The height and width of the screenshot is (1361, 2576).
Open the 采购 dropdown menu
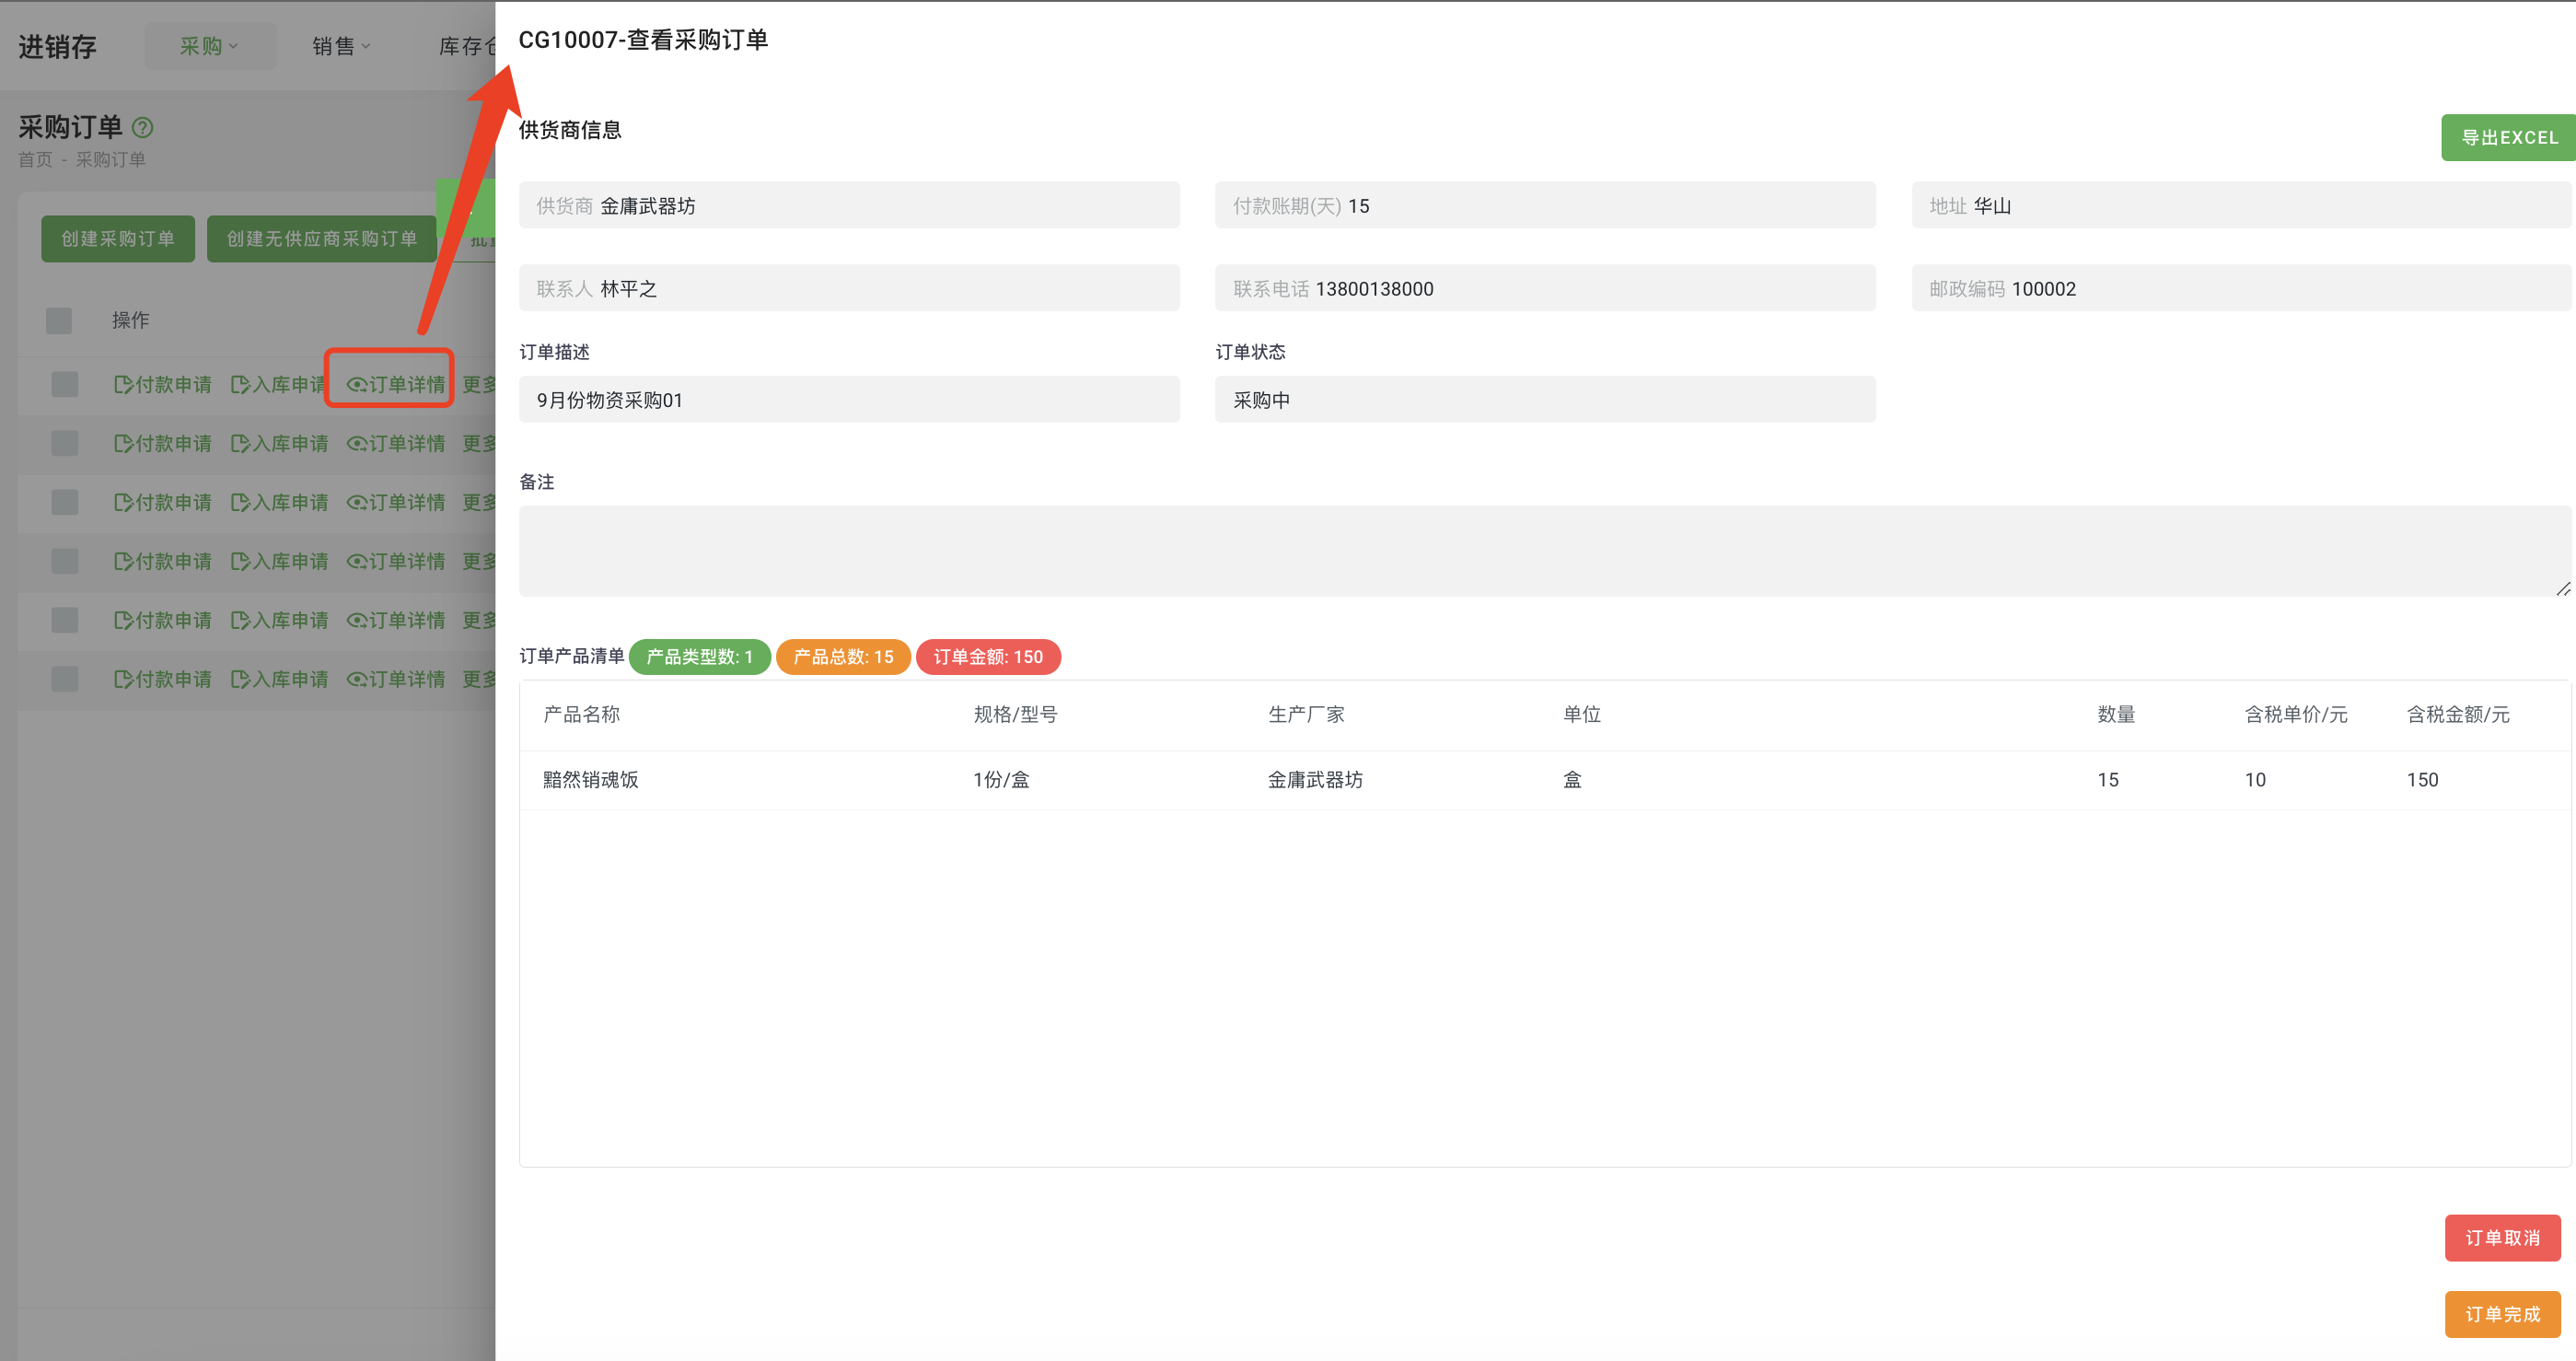click(x=210, y=45)
